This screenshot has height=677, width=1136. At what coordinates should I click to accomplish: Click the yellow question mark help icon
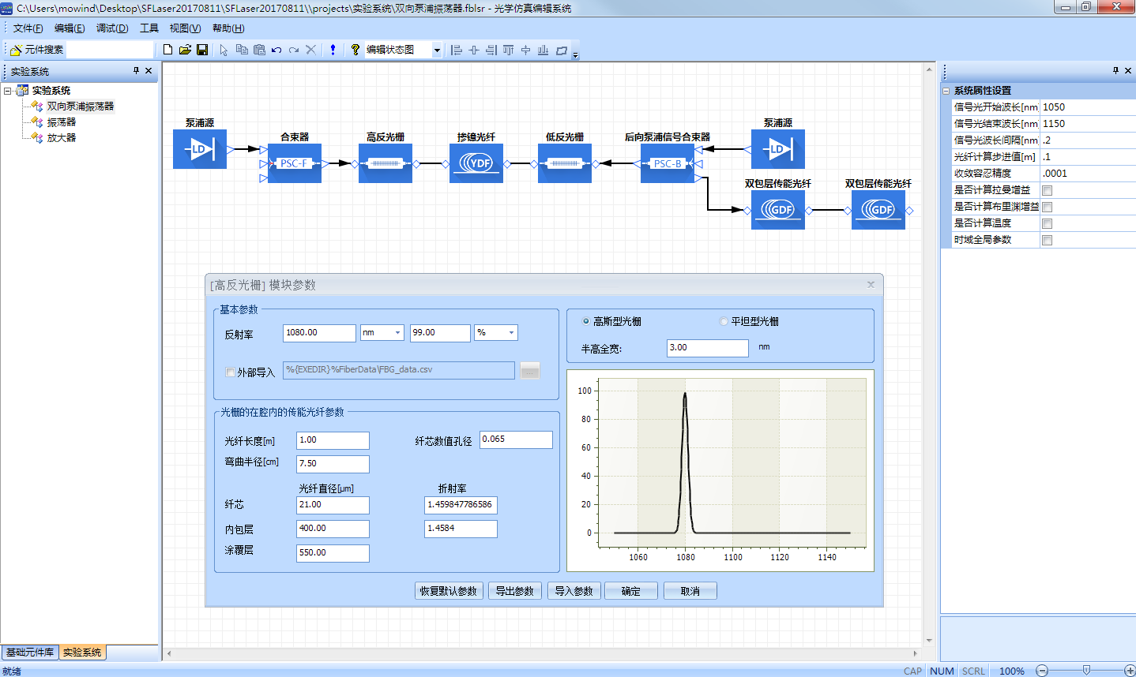click(x=355, y=50)
